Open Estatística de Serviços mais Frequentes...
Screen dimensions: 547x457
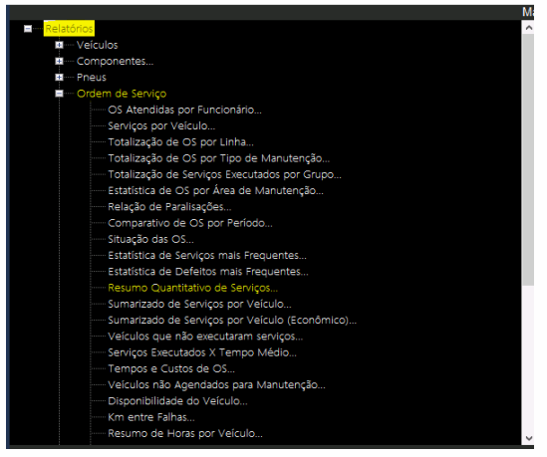[207, 256]
